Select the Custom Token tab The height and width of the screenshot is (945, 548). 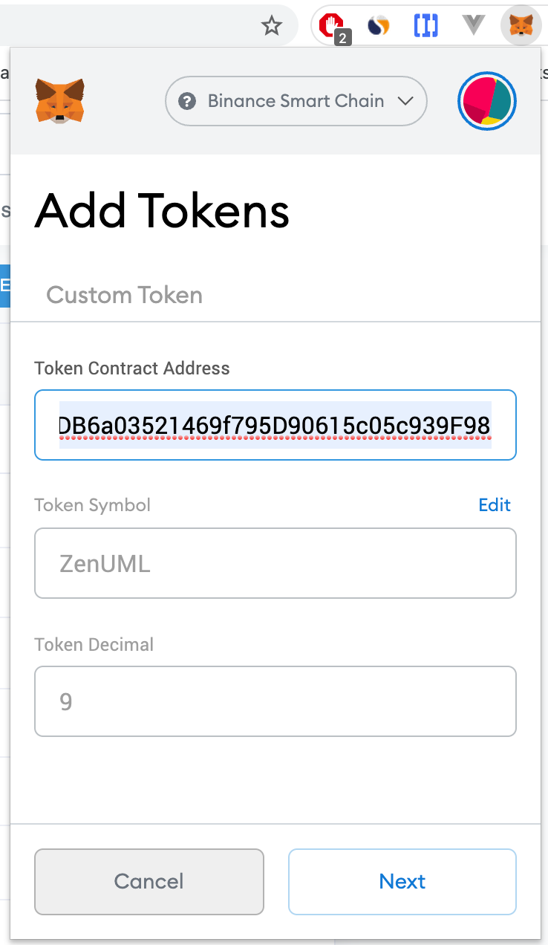click(124, 295)
